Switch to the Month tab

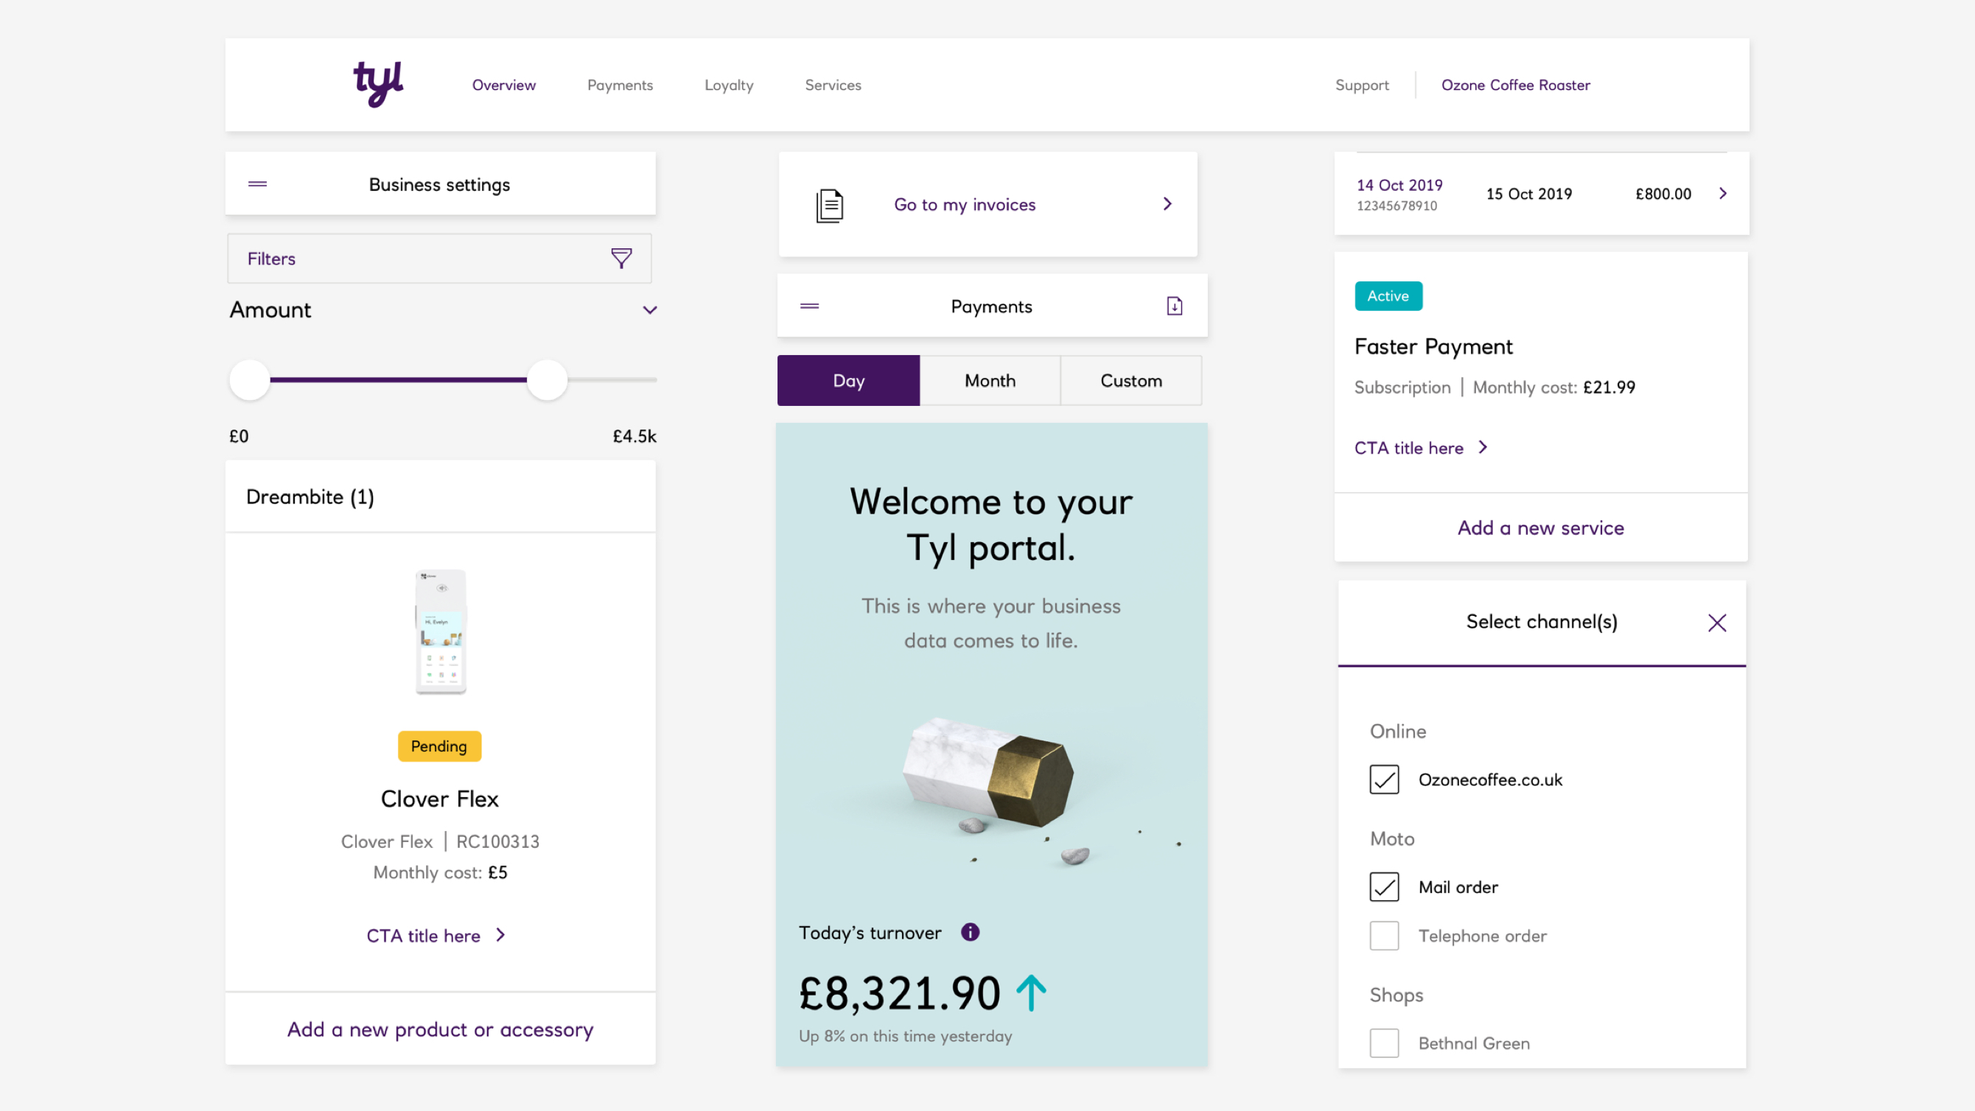[x=990, y=380]
